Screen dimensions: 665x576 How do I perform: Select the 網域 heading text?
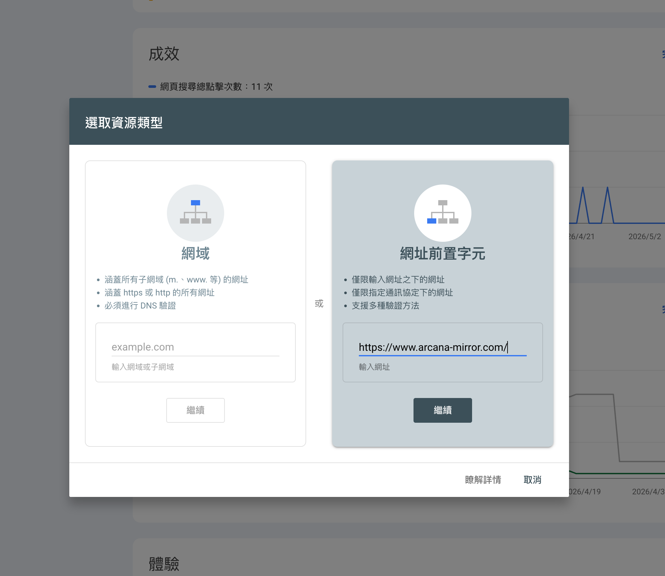195,253
